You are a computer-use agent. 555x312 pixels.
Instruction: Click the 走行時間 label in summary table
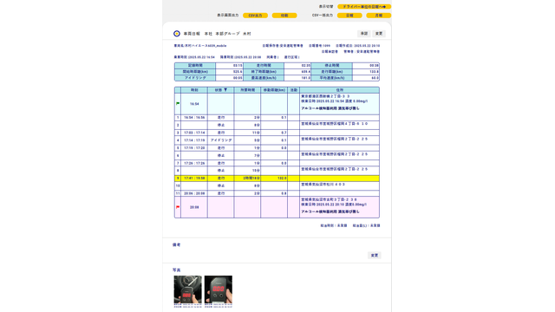point(264,66)
